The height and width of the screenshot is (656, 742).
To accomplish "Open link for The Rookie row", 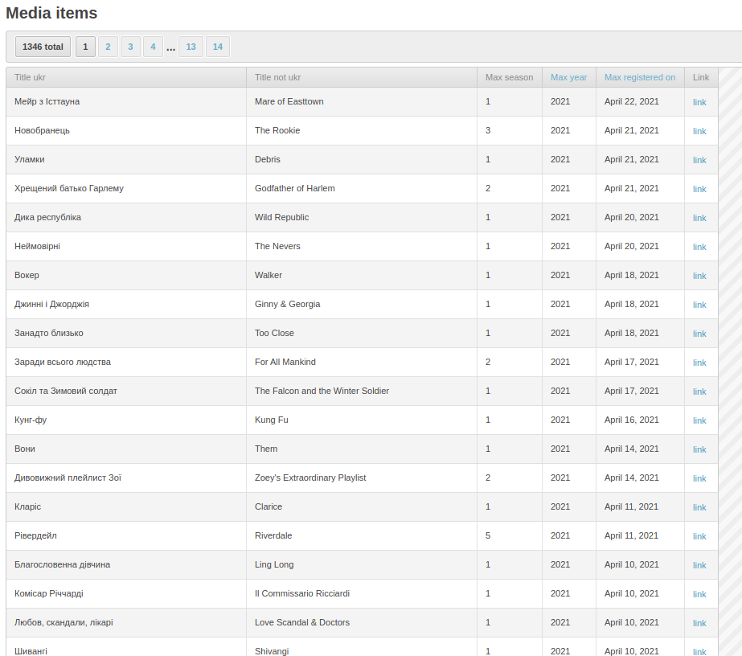I will [699, 131].
